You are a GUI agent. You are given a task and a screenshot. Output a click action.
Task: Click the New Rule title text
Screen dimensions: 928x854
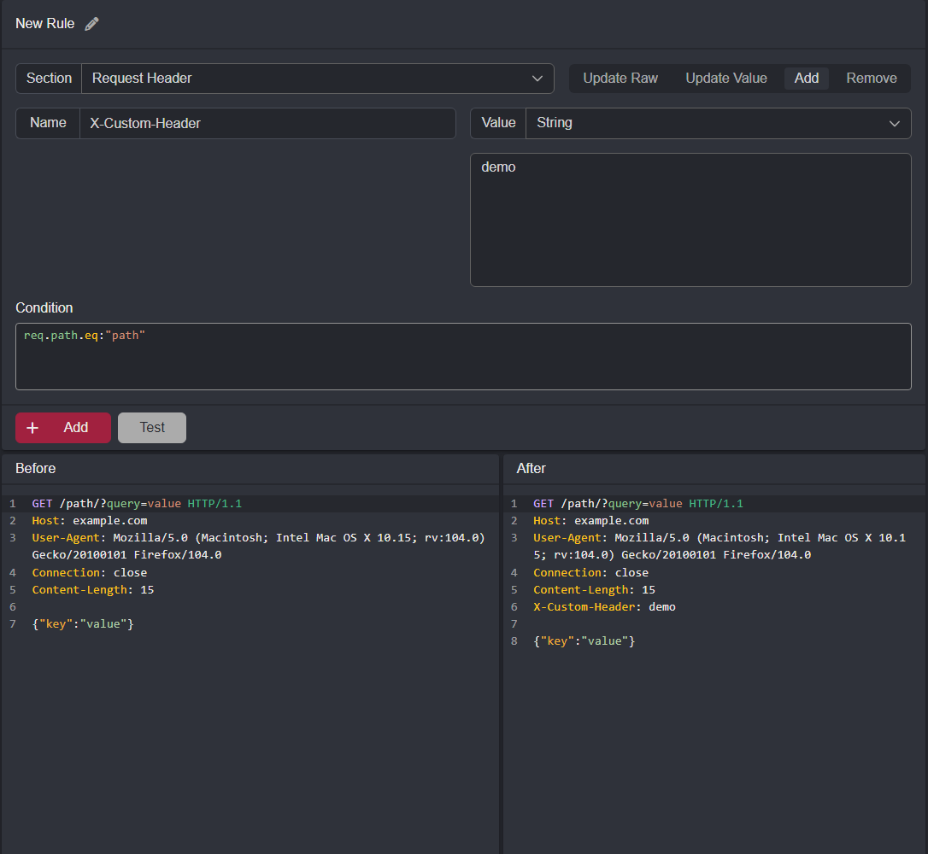click(x=45, y=24)
